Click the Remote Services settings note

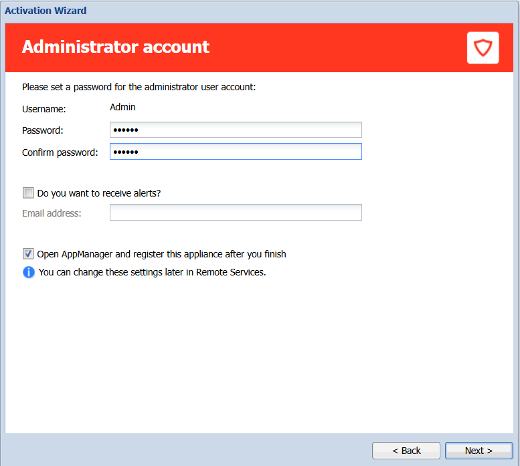(x=153, y=272)
